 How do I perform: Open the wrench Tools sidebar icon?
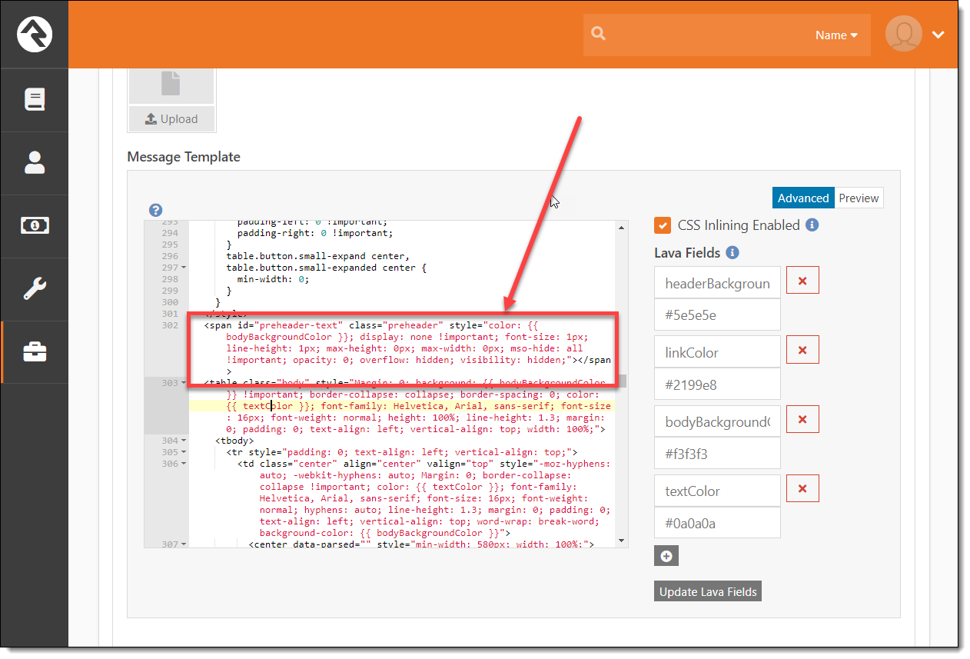click(x=35, y=288)
